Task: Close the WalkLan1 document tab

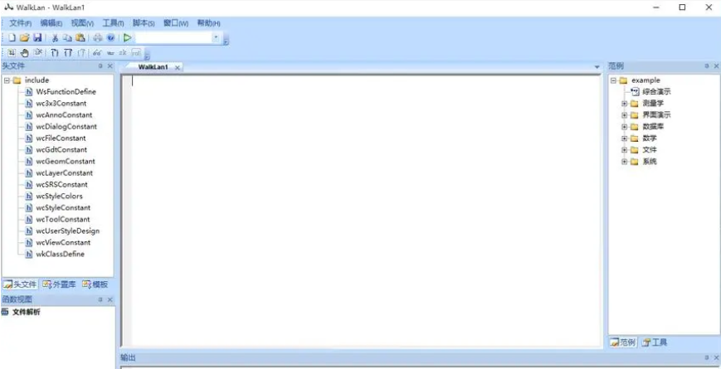Action: (x=178, y=67)
